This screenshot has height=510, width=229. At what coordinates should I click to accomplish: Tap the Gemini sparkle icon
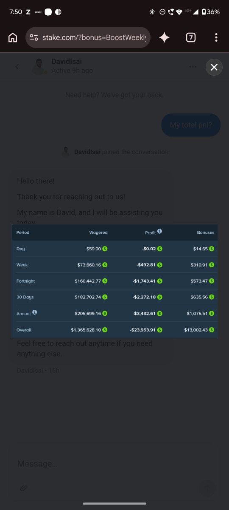click(x=164, y=37)
